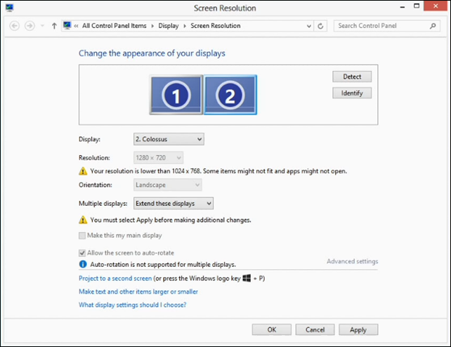Click 'Auto-rotation is not supported' message text
Image resolution: width=451 pixels, height=347 pixels.
coord(163,265)
